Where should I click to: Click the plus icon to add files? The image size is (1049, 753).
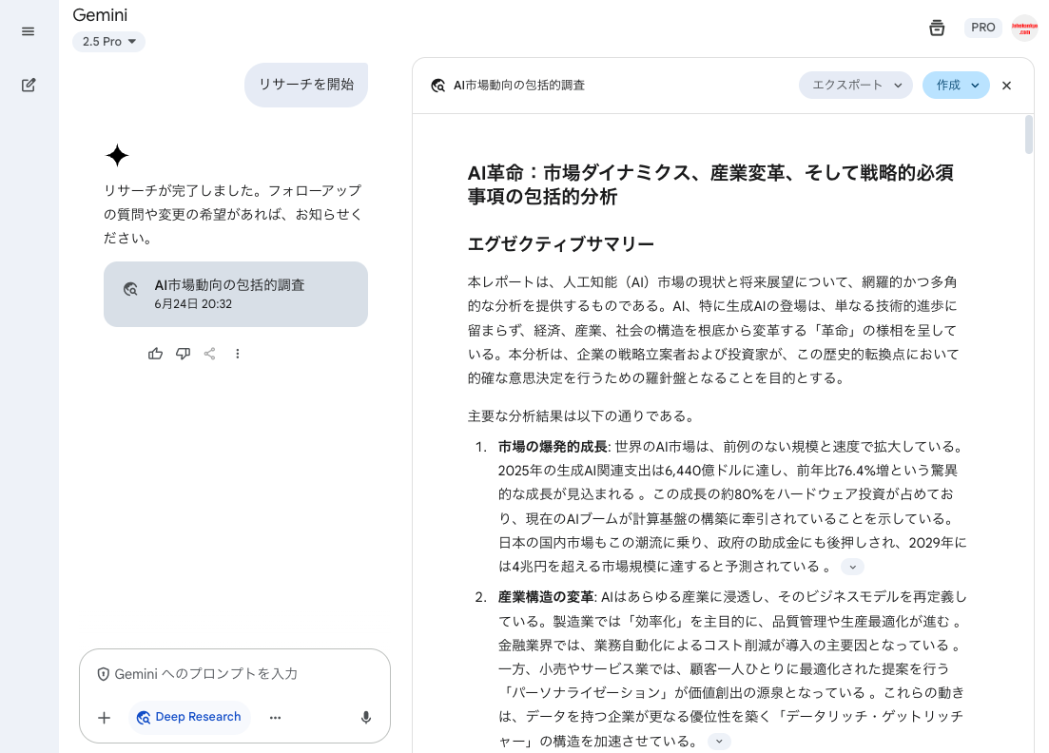click(105, 718)
